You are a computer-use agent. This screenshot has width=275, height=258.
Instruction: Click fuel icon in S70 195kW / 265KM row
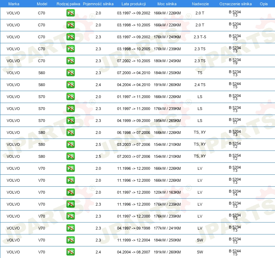(x=70, y=121)
